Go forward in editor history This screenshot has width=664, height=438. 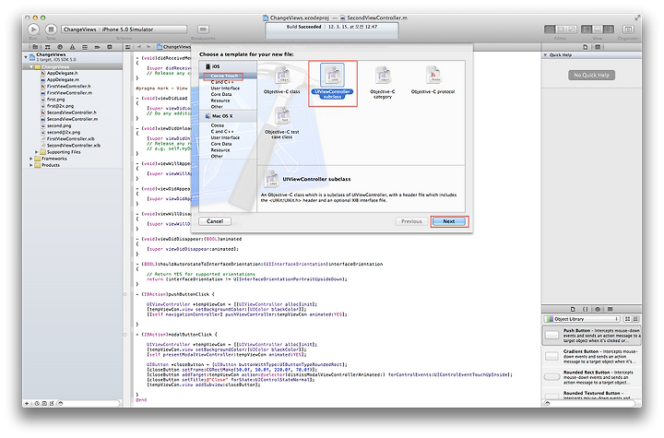(148, 47)
